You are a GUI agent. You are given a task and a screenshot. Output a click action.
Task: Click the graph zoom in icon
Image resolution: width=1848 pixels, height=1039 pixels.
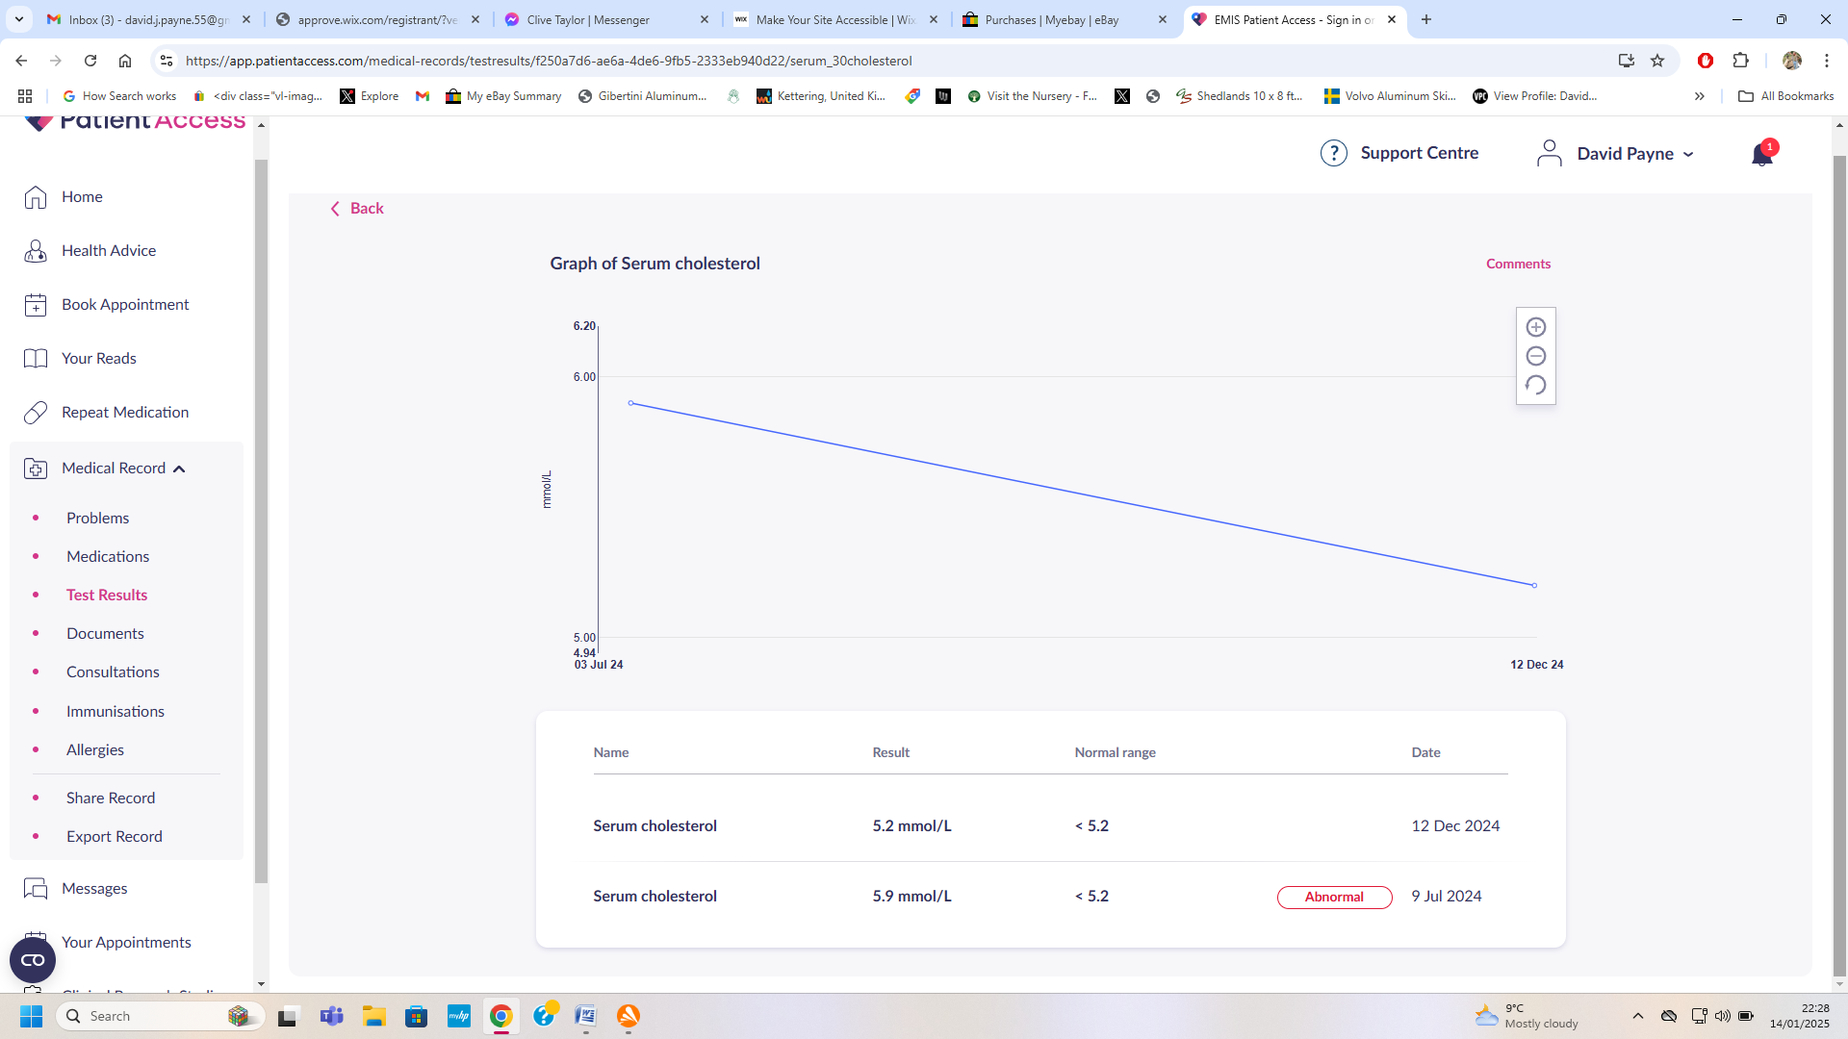[x=1535, y=327]
